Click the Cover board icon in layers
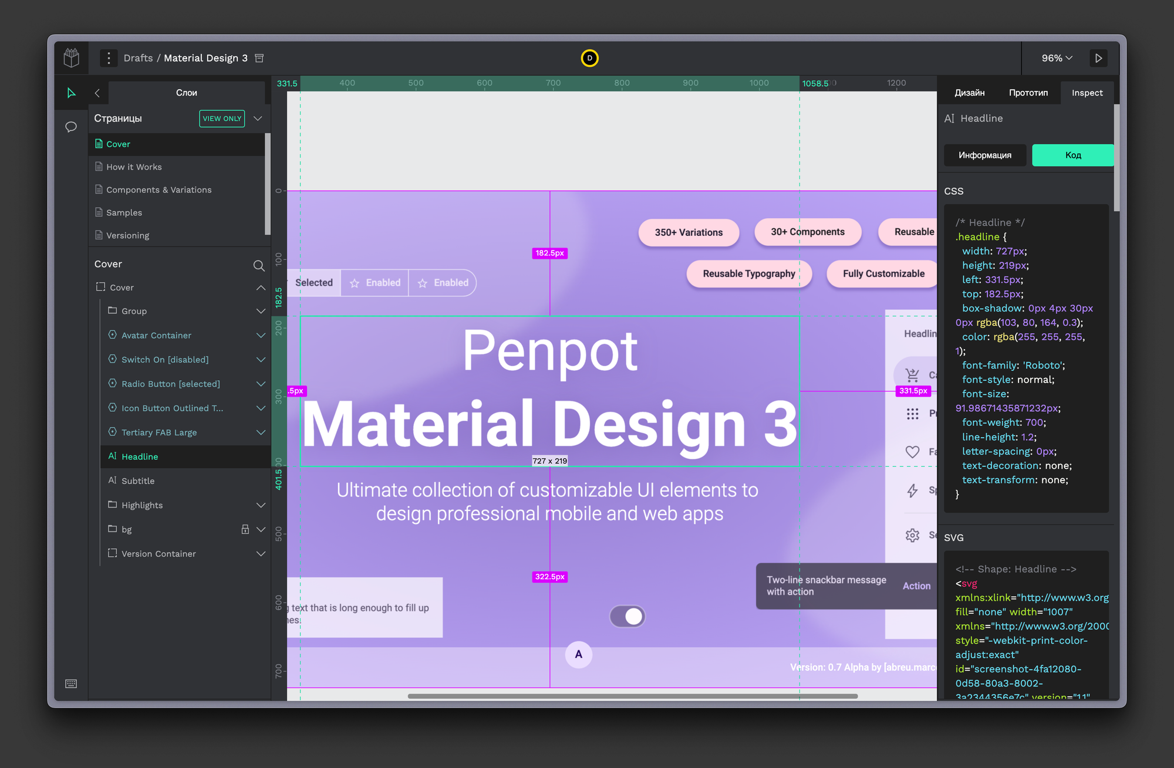This screenshot has height=768, width=1174. click(100, 287)
